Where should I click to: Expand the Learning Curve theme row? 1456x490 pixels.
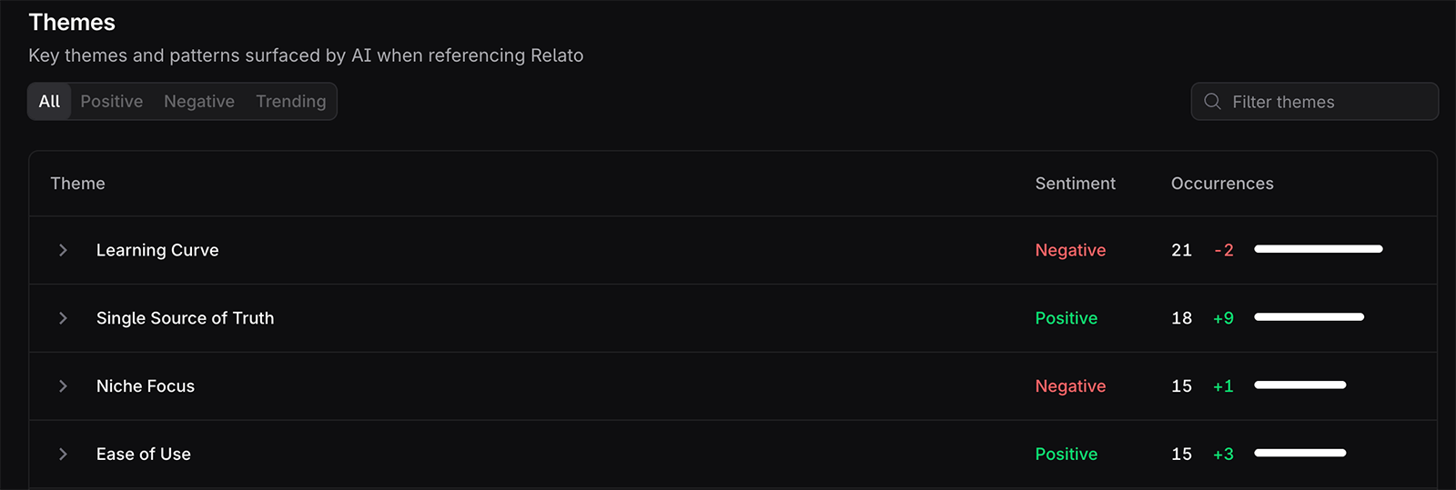tap(63, 250)
